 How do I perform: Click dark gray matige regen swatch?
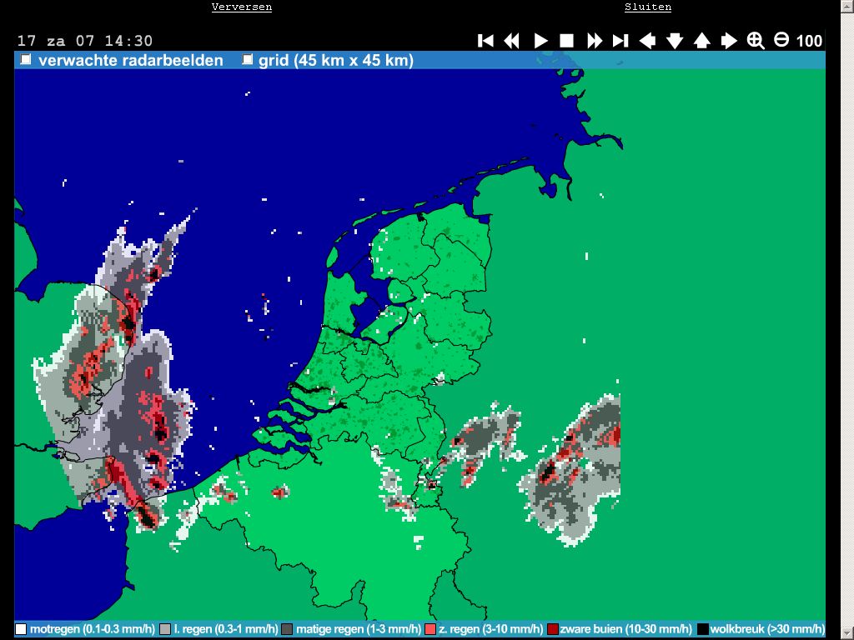[287, 629]
